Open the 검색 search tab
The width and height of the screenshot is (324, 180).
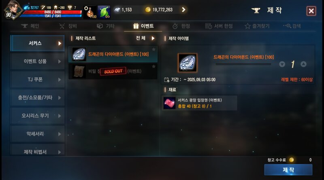[x=292, y=26]
